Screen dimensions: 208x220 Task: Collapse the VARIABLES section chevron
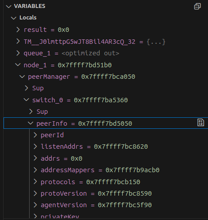pyautogui.click(x=9, y=6)
